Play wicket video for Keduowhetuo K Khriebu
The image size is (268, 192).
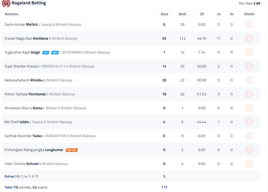(249, 80)
